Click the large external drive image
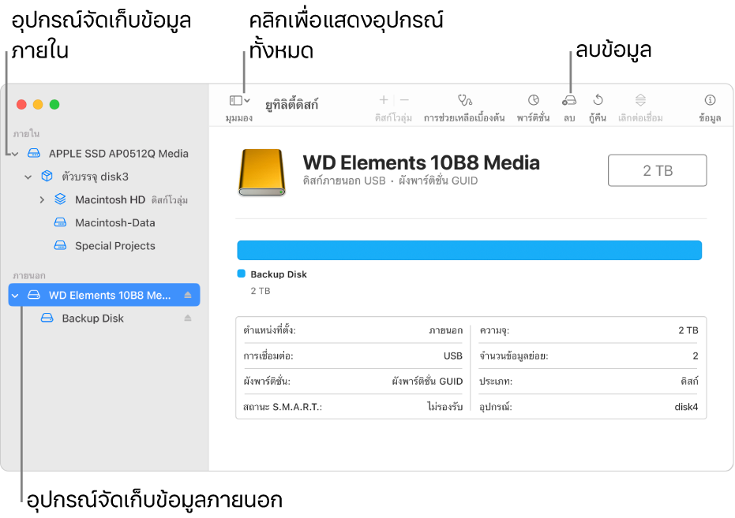Image resolution: width=735 pixels, height=518 pixels. coord(262,172)
